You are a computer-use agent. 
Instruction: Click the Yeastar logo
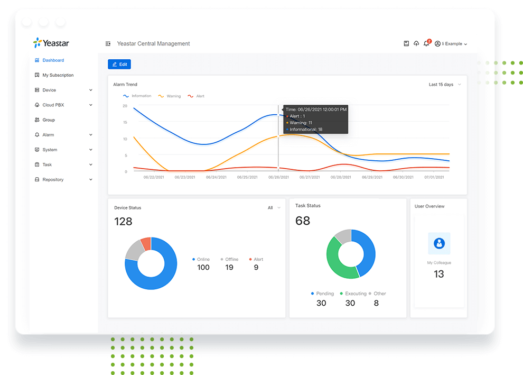click(51, 43)
